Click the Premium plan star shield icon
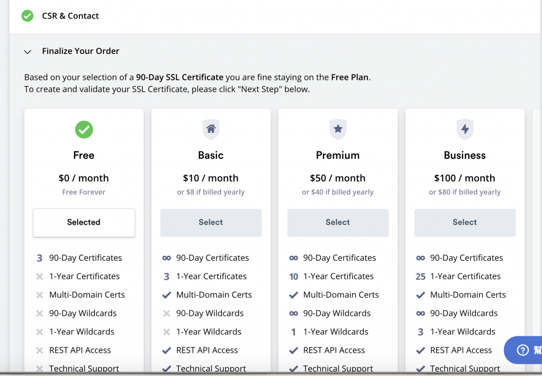542x376 pixels. tap(338, 129)
